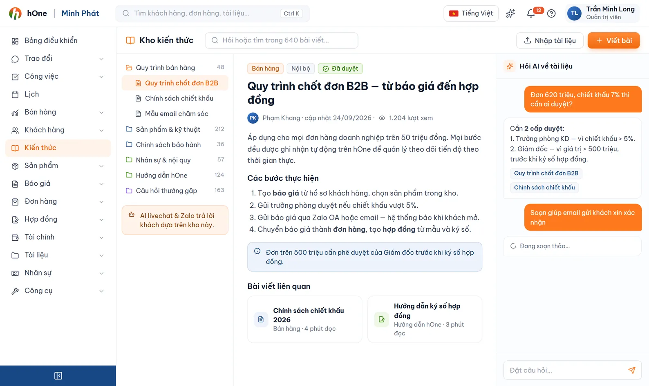649x386 pixels.
Task: Open Bảng điều khiển in sidebar
Action: pos(58,41)
